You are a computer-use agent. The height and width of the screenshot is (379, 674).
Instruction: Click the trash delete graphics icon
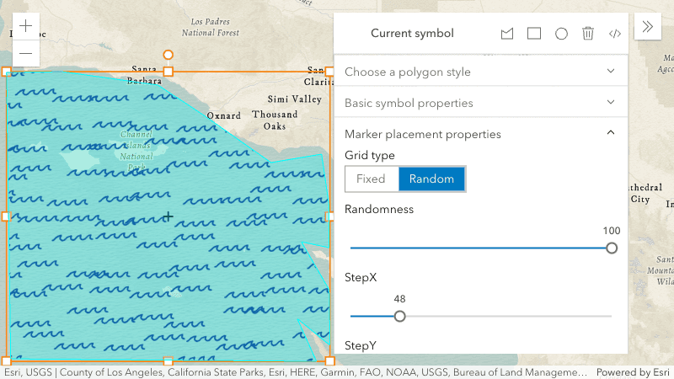(x=588, y=34)
